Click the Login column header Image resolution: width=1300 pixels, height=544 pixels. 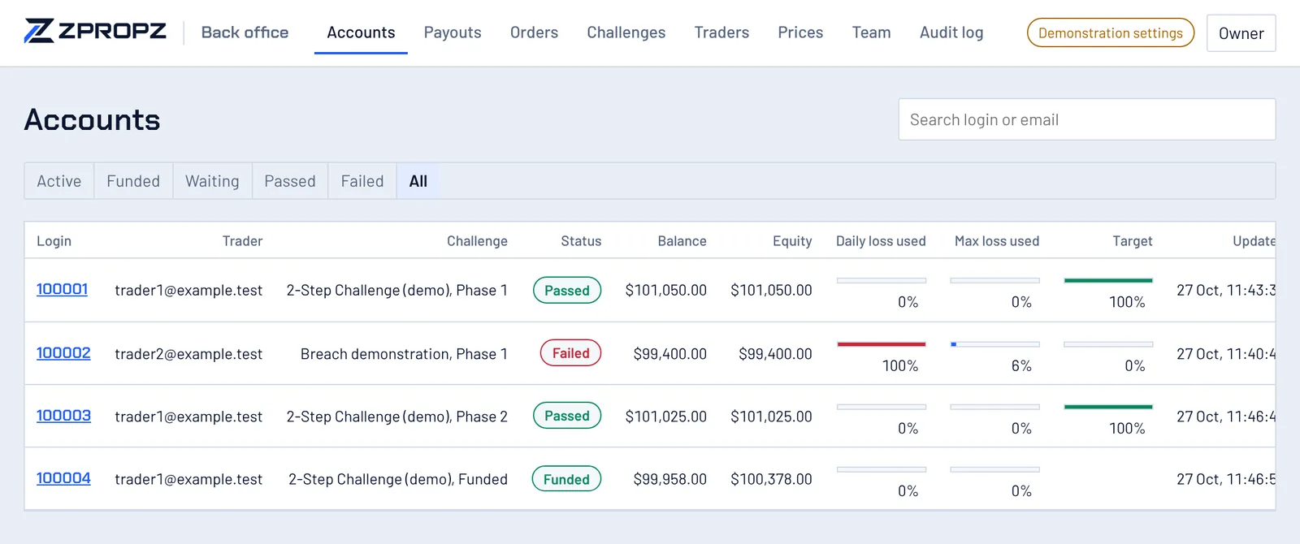point(54,241)
